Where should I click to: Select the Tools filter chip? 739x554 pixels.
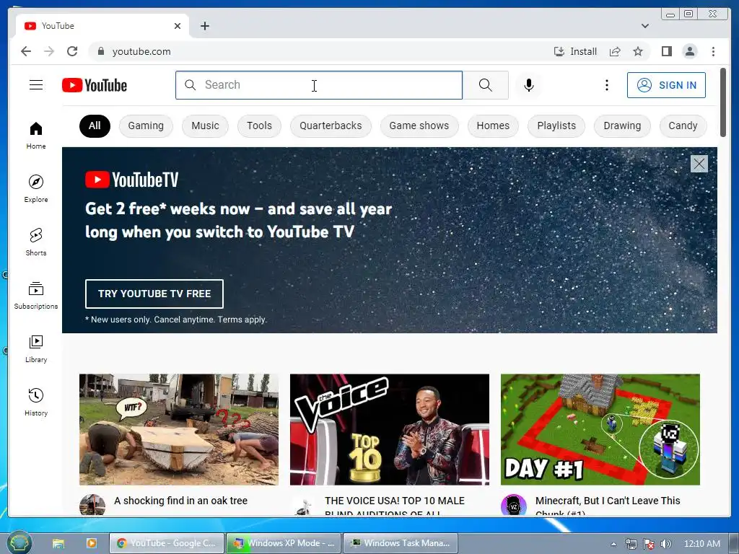click(259, 126)
